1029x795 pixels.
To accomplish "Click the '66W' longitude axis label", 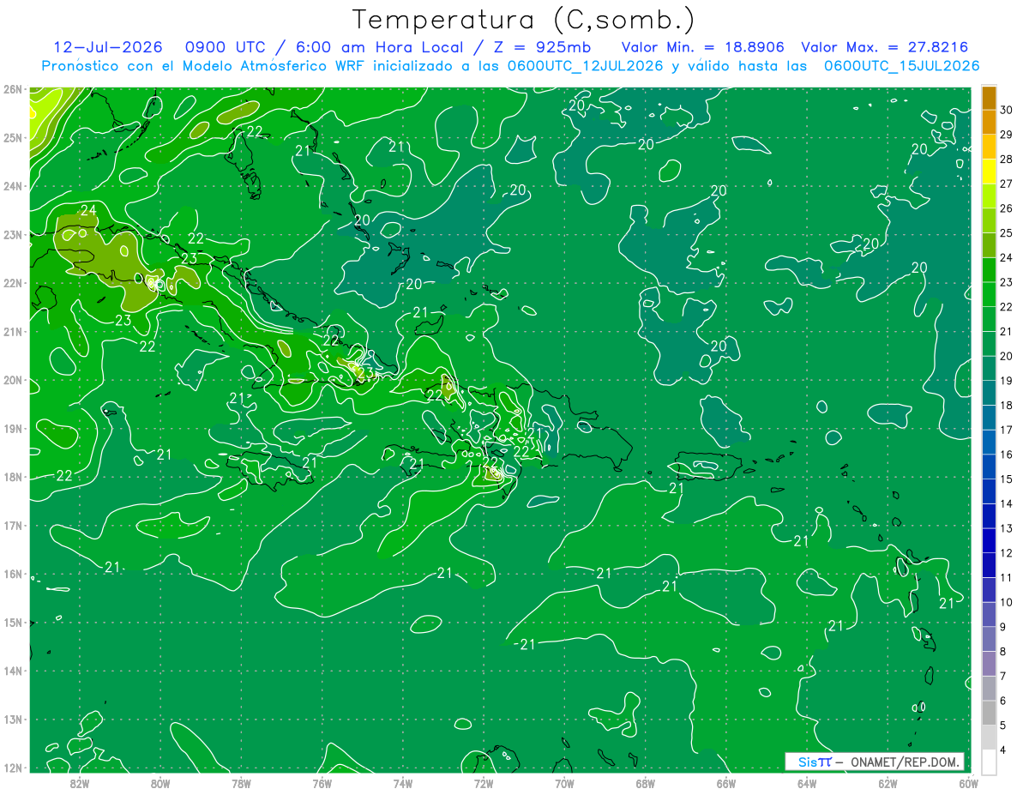I will pos(725,784).
